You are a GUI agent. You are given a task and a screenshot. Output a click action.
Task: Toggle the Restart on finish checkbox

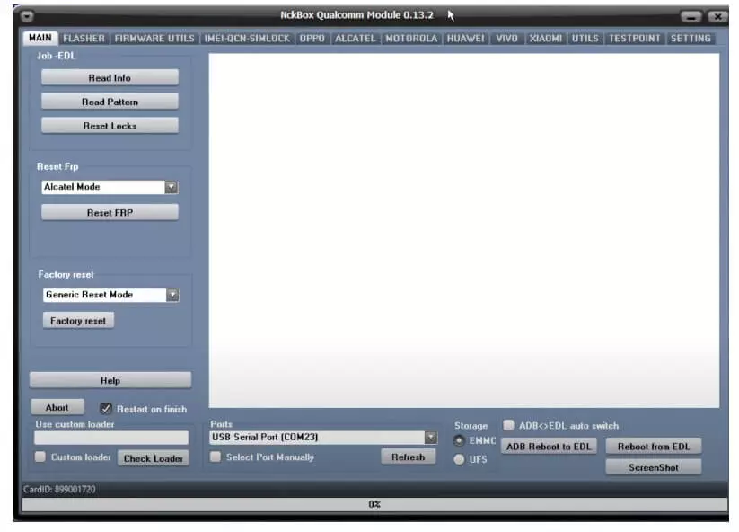click(106, 408)
